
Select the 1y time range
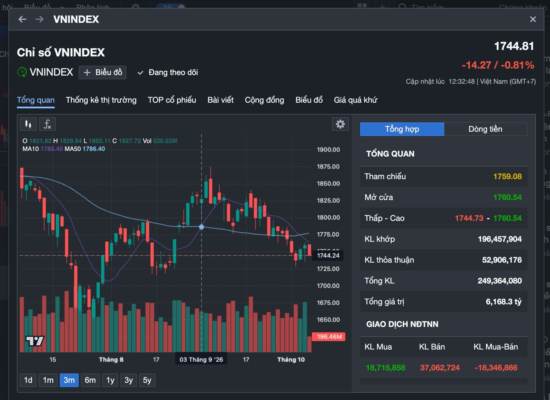click(110, 380)
